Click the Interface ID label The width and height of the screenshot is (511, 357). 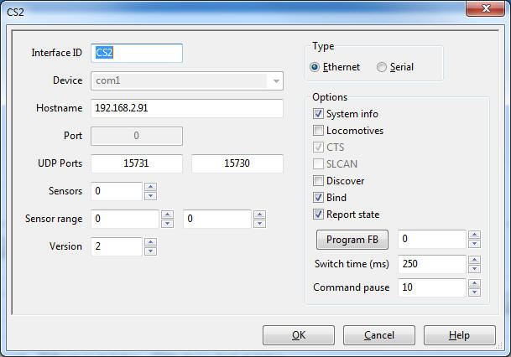click(x=57, y=53)
